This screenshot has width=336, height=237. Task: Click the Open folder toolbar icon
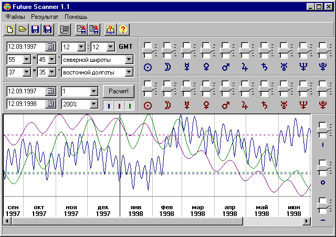pyautogui.click(x=22, y=29)
